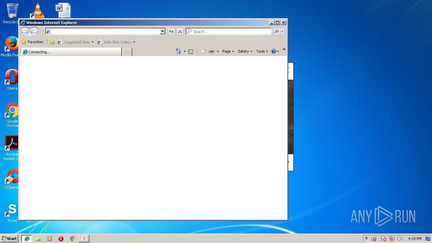Expand the address bar history dropdown

162,31
